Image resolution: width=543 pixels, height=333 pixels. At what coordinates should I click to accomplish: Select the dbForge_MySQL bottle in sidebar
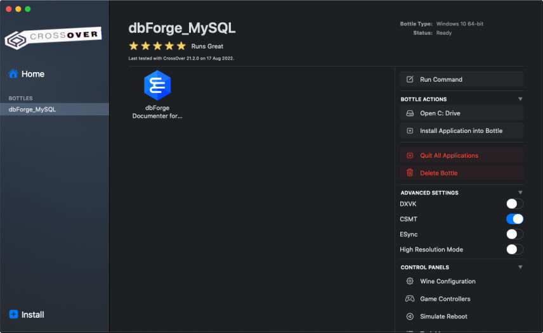(x=55, y=110)
